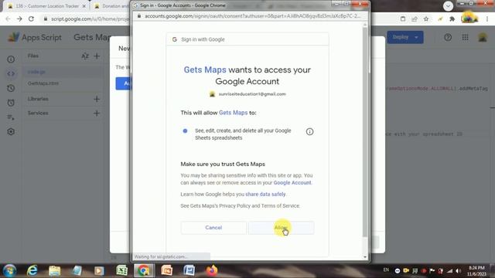Open Project History icon in Apps Script sidebar
495x278 pixels.
tap(11, 88)
